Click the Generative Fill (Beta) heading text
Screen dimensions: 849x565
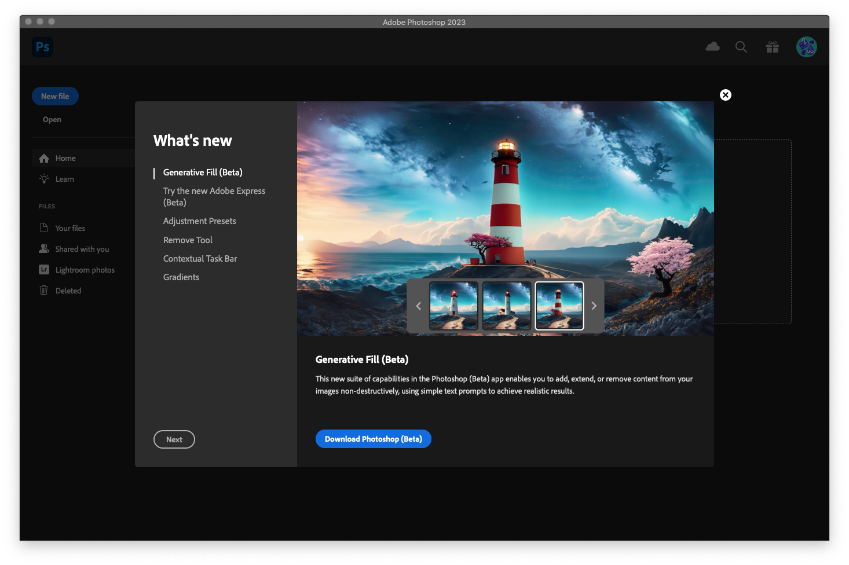(362, 359)
